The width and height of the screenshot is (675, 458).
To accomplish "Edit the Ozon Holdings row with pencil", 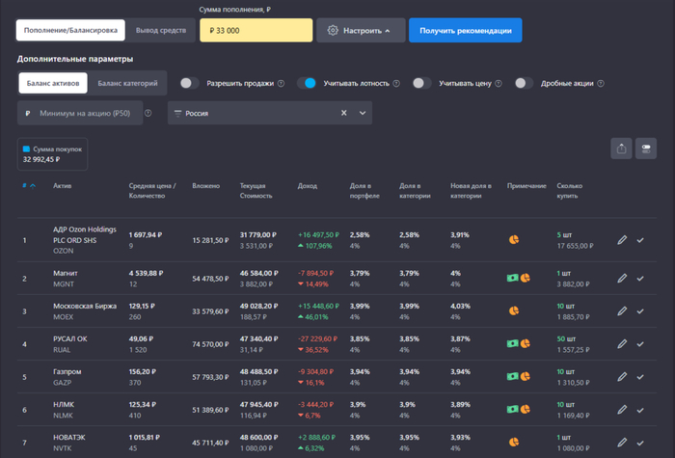I will [x=622, y=239].
